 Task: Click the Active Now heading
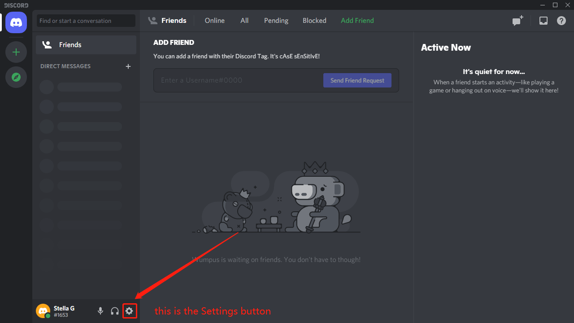click(446, 48)
